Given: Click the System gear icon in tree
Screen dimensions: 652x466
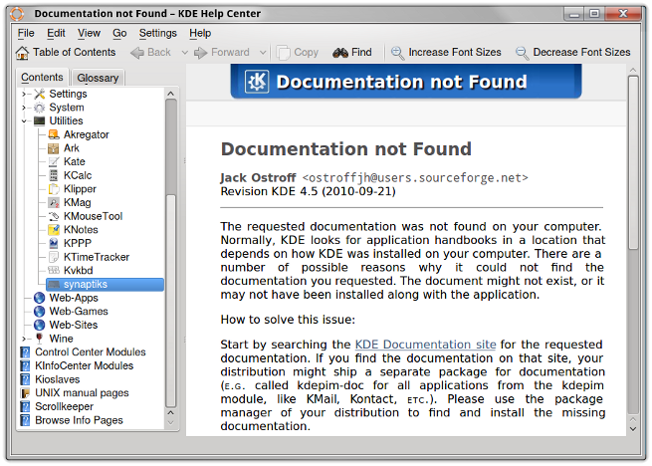Looking at the screenshot, I should (x=40, y=108).
